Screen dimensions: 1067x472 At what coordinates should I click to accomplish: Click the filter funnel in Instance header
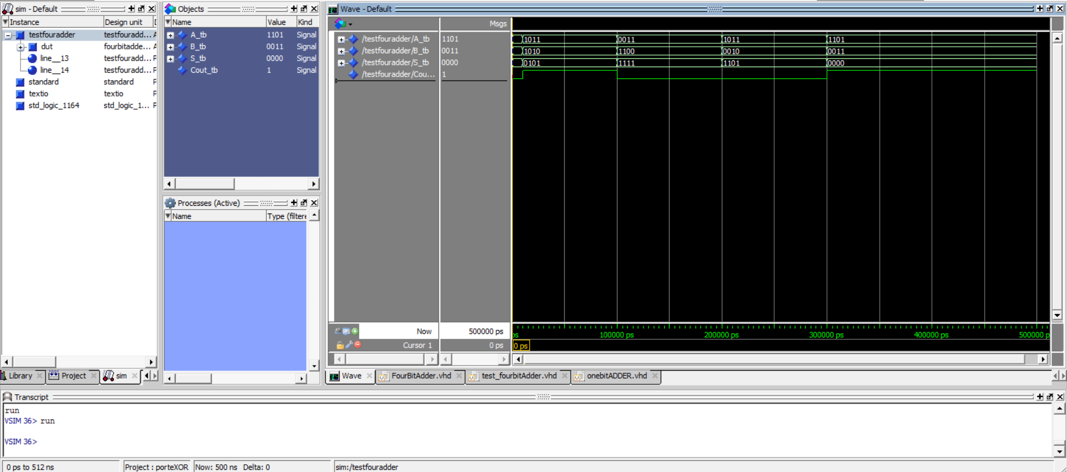pyautogui.click(x=6, y=22)
